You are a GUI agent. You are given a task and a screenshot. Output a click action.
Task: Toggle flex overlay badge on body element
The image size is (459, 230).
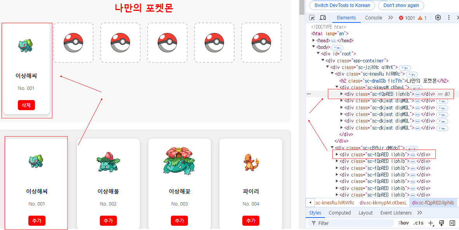337,47
